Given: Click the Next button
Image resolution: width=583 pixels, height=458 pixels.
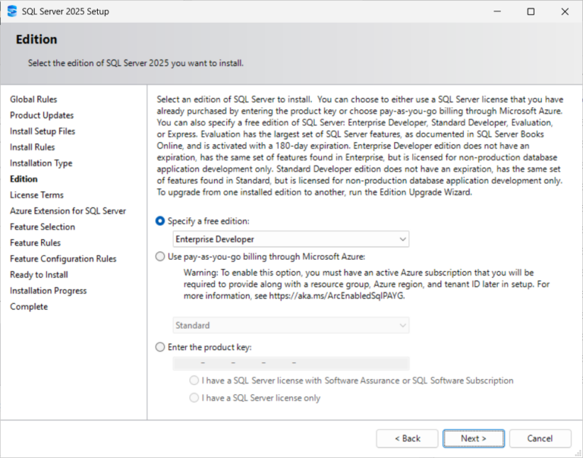Looking at the screenshot, I should pyautogui.click(x=474, y=439).
